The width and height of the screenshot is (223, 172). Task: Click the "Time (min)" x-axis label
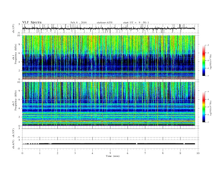pyautogui.click(x=113, y=156)
